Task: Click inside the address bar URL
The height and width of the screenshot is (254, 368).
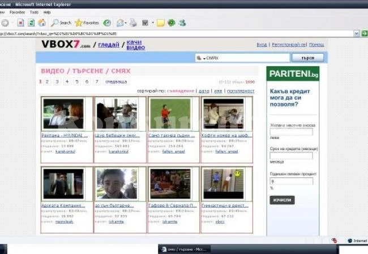Action: [176, 34]
